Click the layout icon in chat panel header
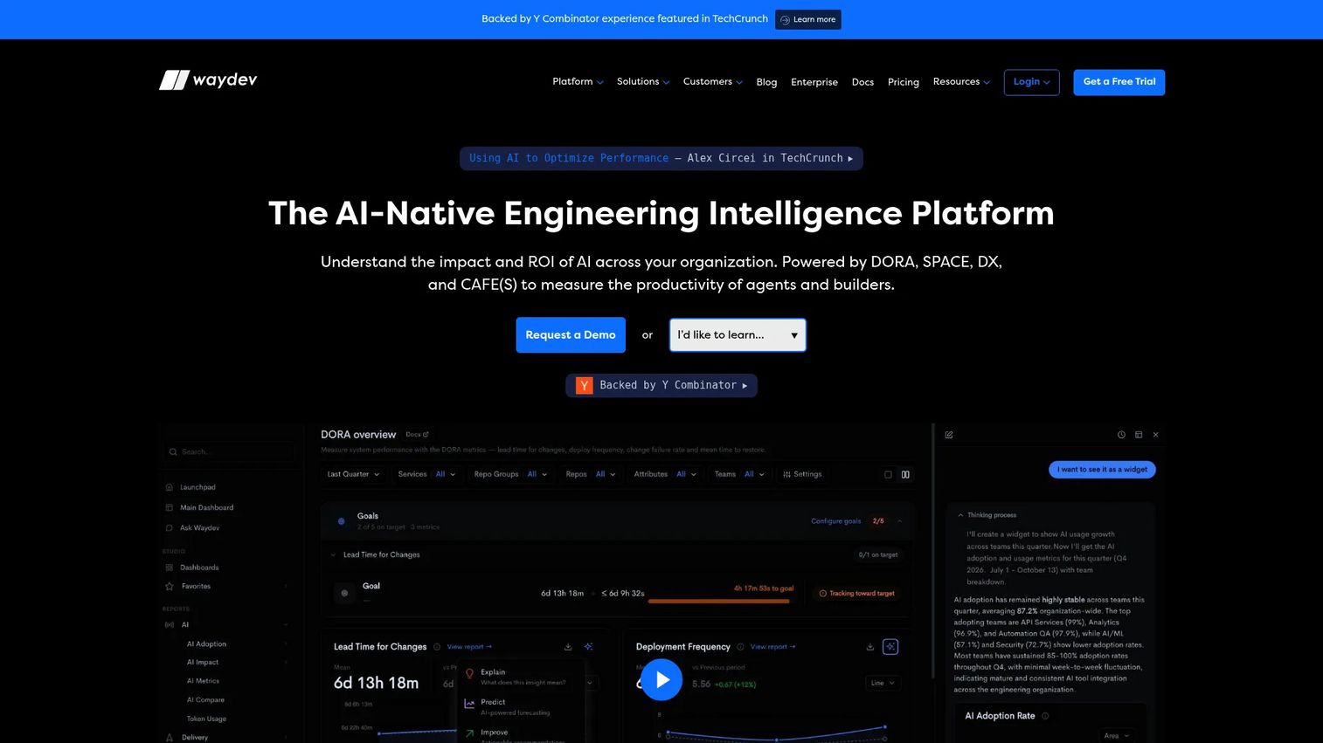 (x=1139, y=435)
